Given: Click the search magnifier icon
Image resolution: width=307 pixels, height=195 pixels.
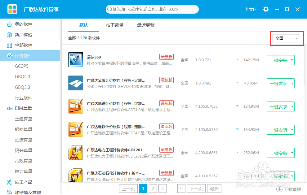Looking at the screenshot, I should click(x=110, y=9).
